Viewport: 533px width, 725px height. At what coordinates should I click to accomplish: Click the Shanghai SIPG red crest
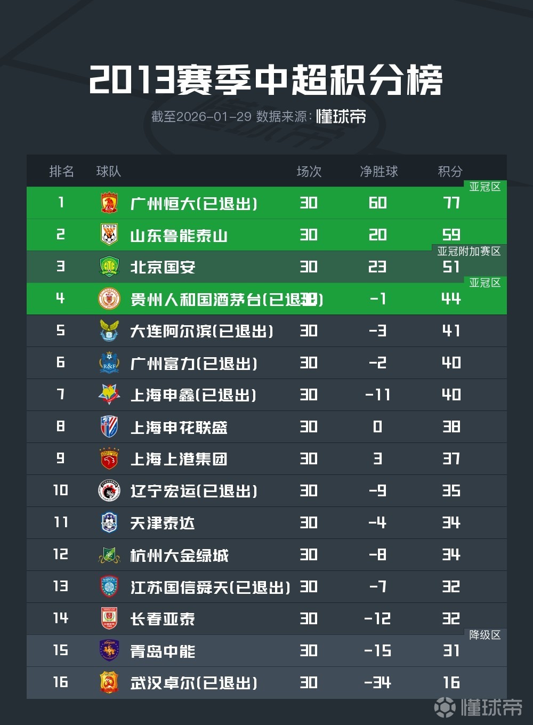(109, 459)
